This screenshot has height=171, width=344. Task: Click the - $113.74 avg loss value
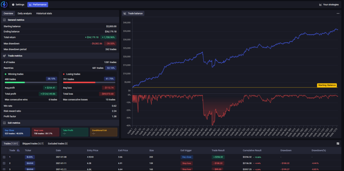pos(109,88)
